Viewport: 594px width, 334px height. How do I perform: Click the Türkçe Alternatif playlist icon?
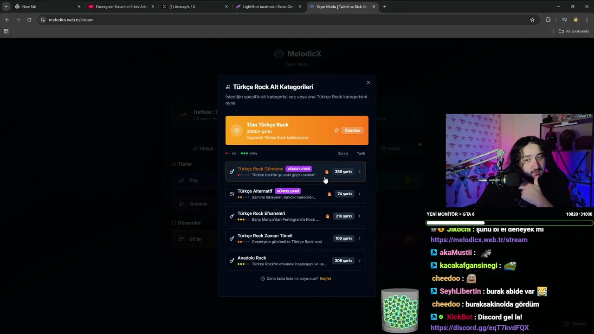232,194
